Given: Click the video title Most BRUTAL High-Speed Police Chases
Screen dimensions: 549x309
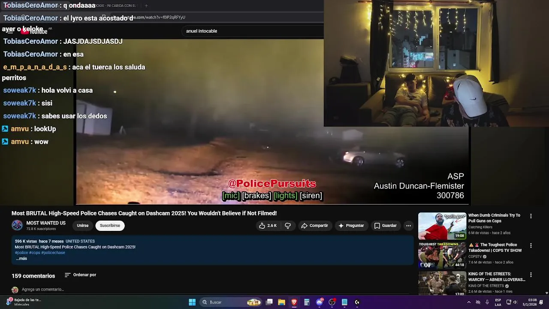Looking at the screenshot, I should (x=144, y=213).
